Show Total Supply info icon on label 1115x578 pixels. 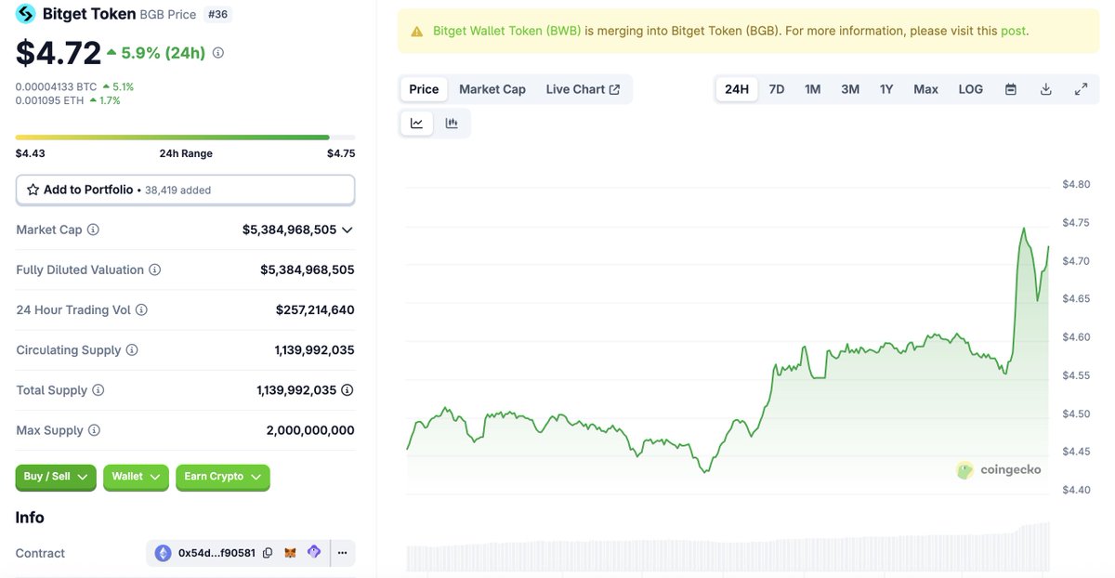pos(98,390)
